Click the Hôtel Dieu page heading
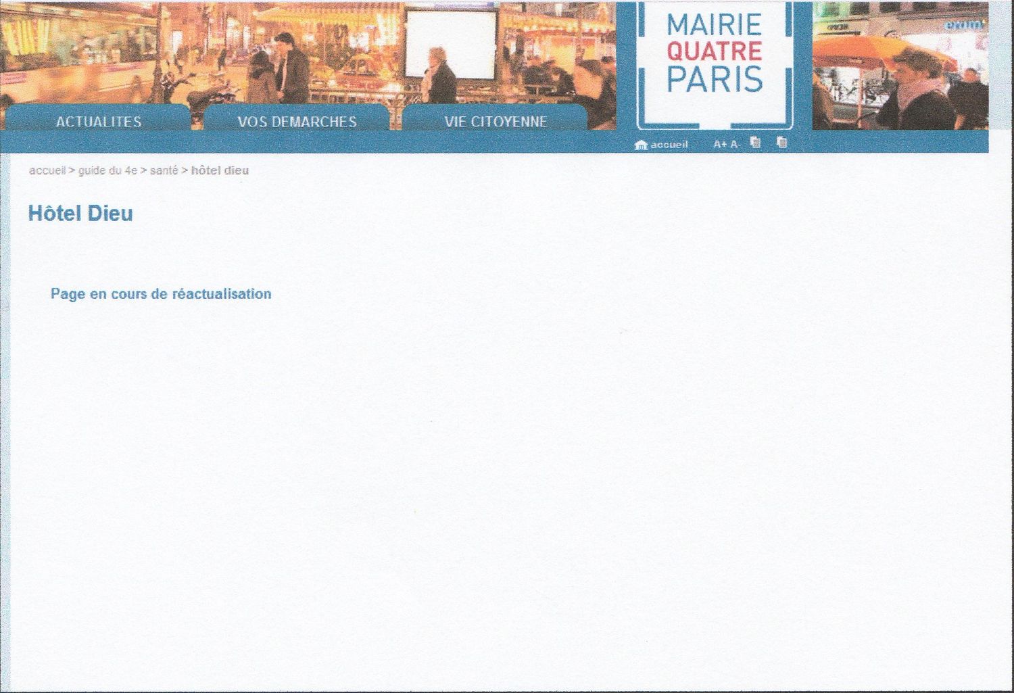The image size is (1014, 693). pyautogui.click(x=80, y=214)
